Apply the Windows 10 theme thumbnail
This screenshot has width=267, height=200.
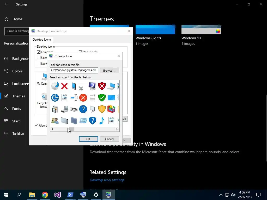(201, 30)
